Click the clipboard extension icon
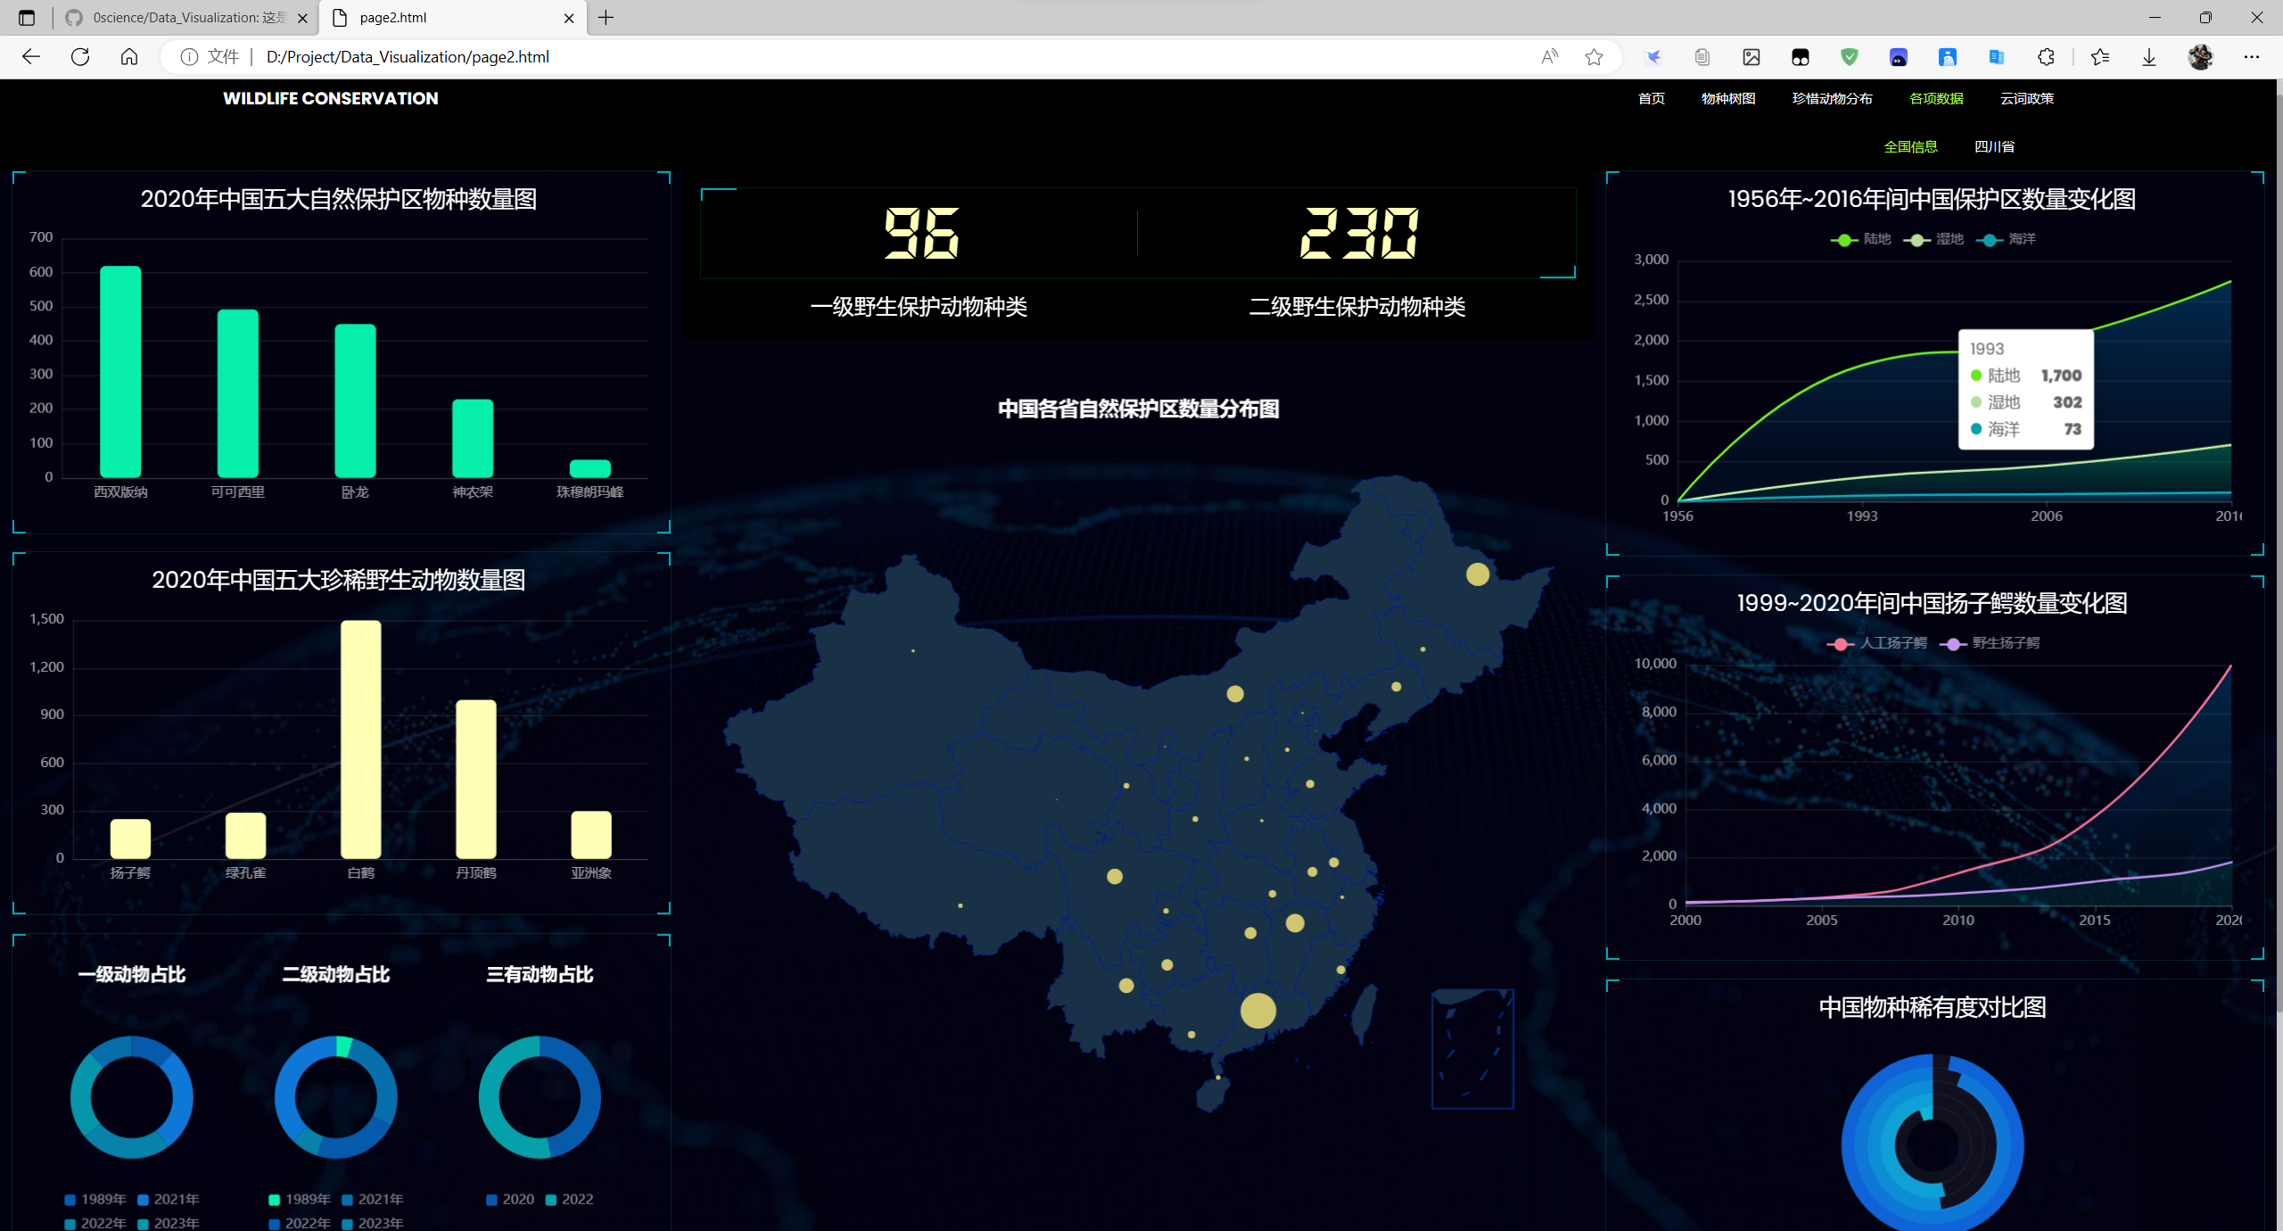The image size is (2283, 1231). click(1702, 57)
